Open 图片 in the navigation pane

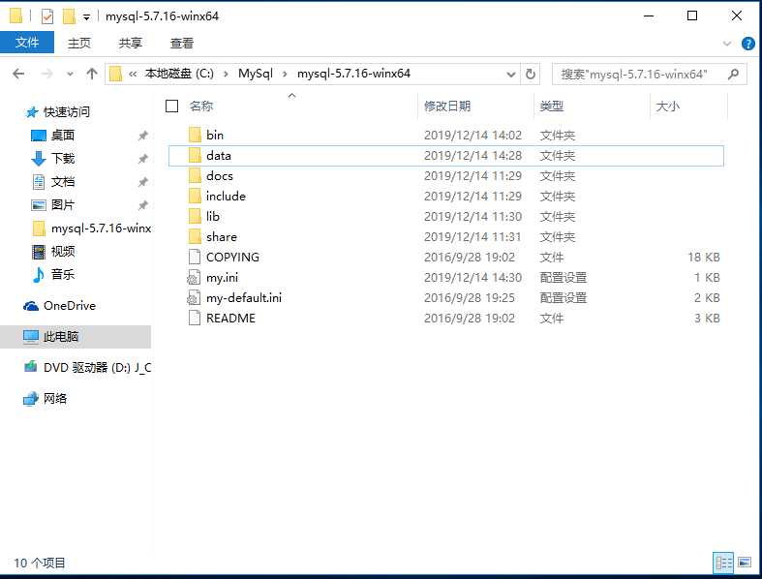[63, 204]
